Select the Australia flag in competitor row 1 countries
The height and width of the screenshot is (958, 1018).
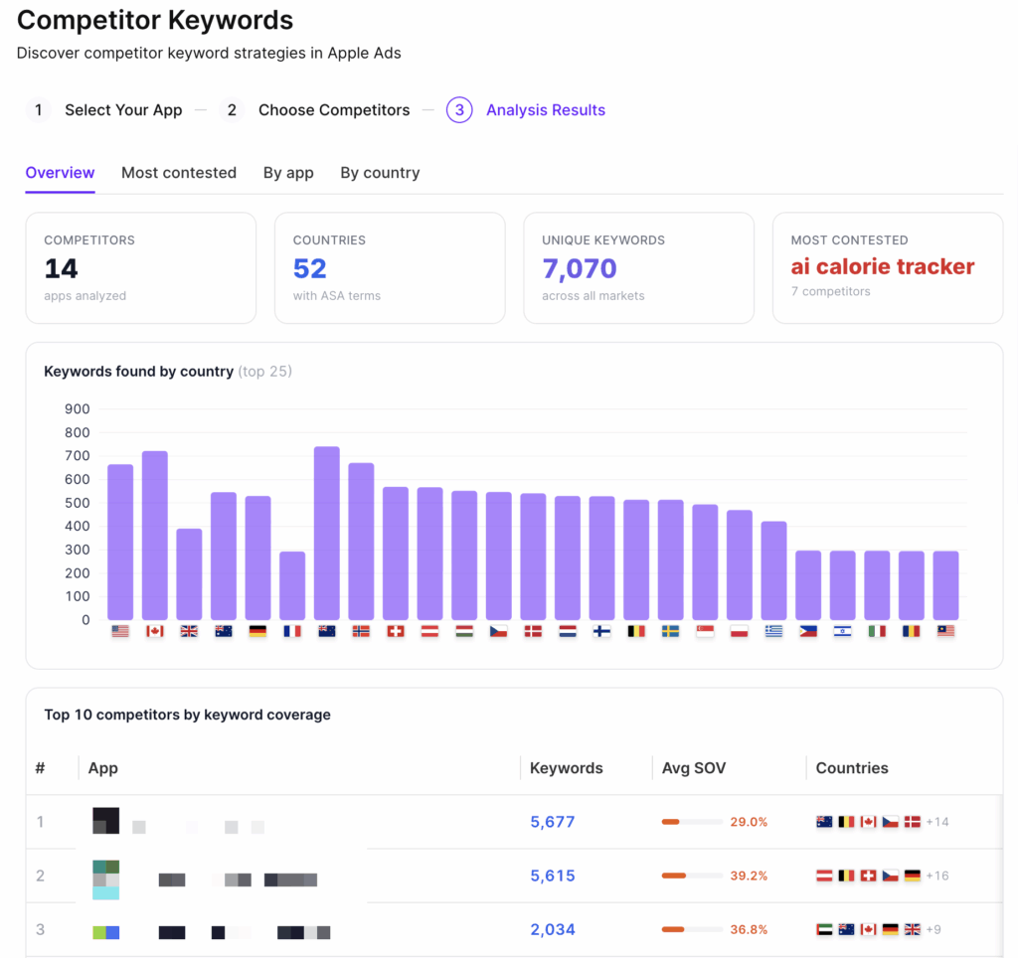coord(824,822)
